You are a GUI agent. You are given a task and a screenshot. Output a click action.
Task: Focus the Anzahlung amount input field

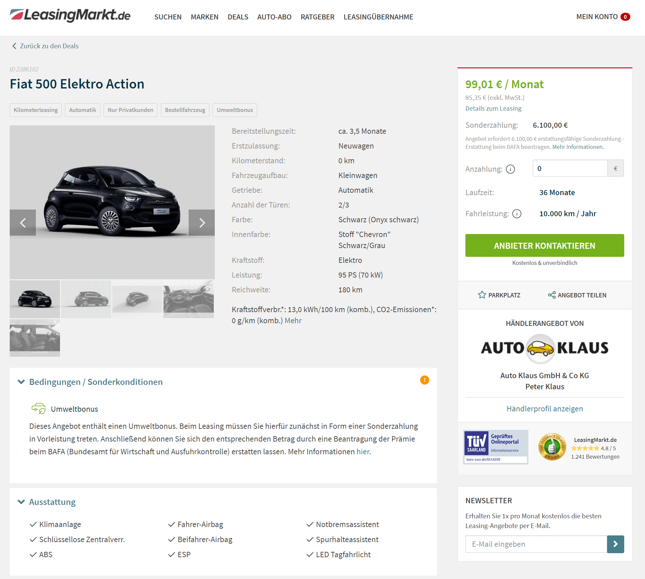(x=570, y=168)
